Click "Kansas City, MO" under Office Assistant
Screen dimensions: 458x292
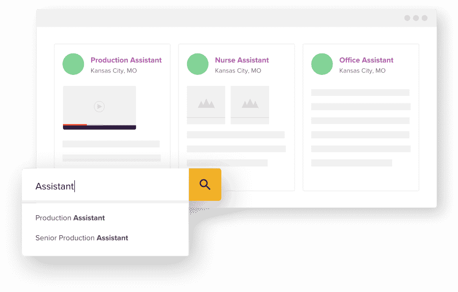click(362, 71)
